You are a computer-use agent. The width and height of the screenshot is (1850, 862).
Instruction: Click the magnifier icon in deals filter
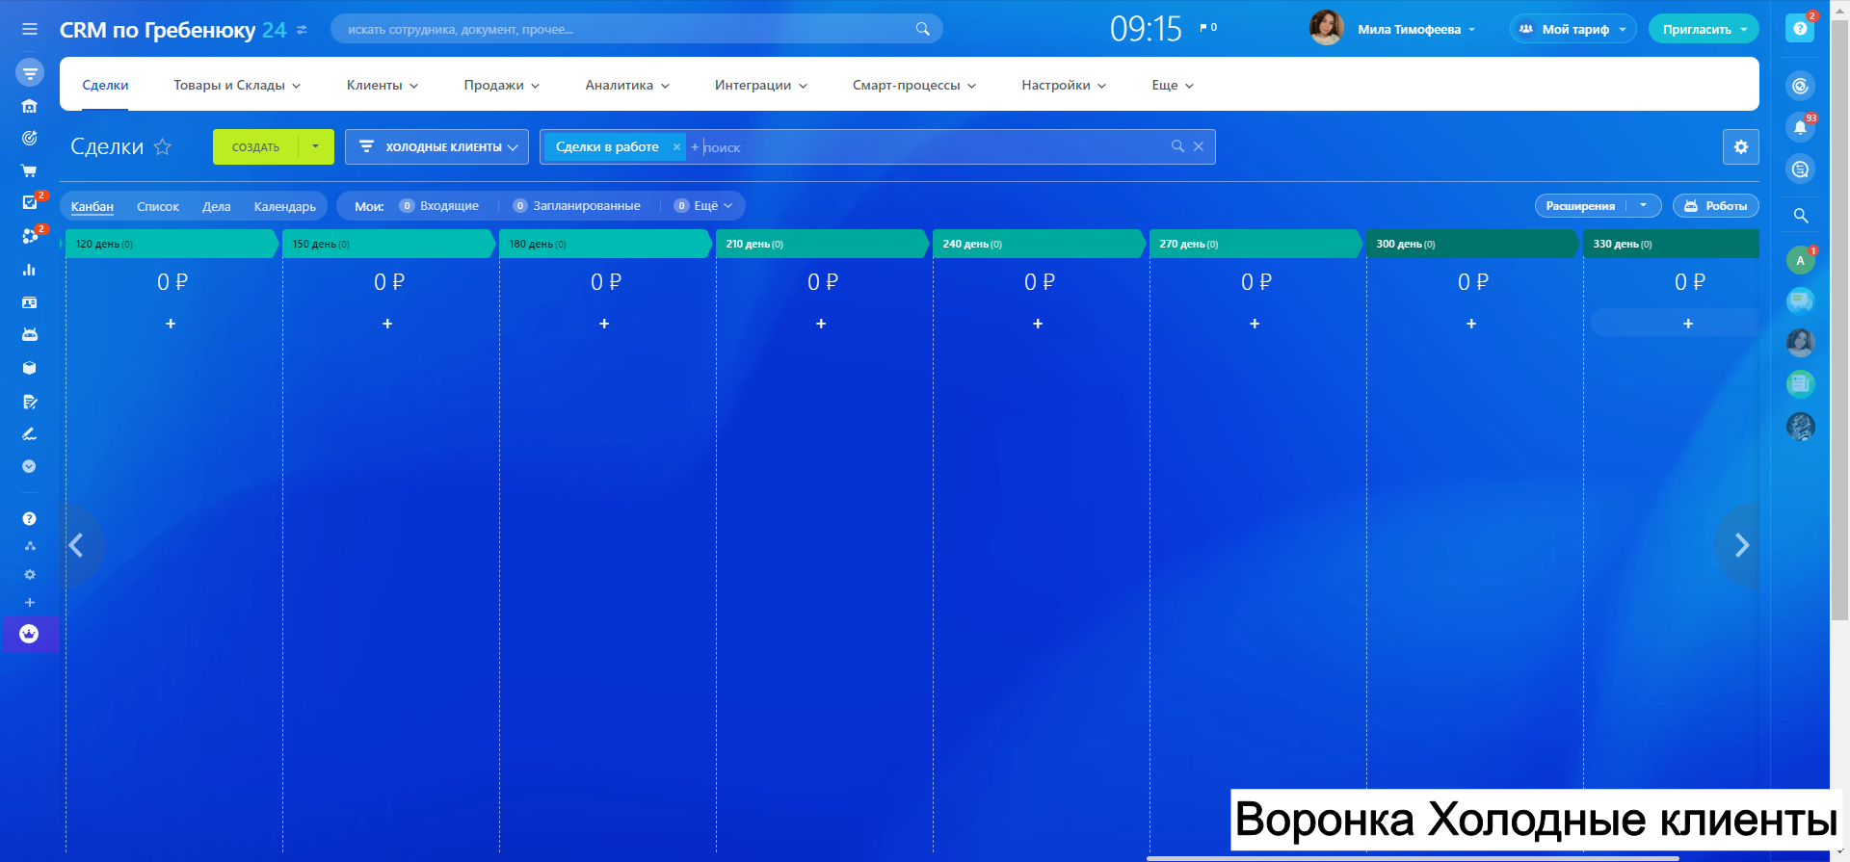[1177, 146]
